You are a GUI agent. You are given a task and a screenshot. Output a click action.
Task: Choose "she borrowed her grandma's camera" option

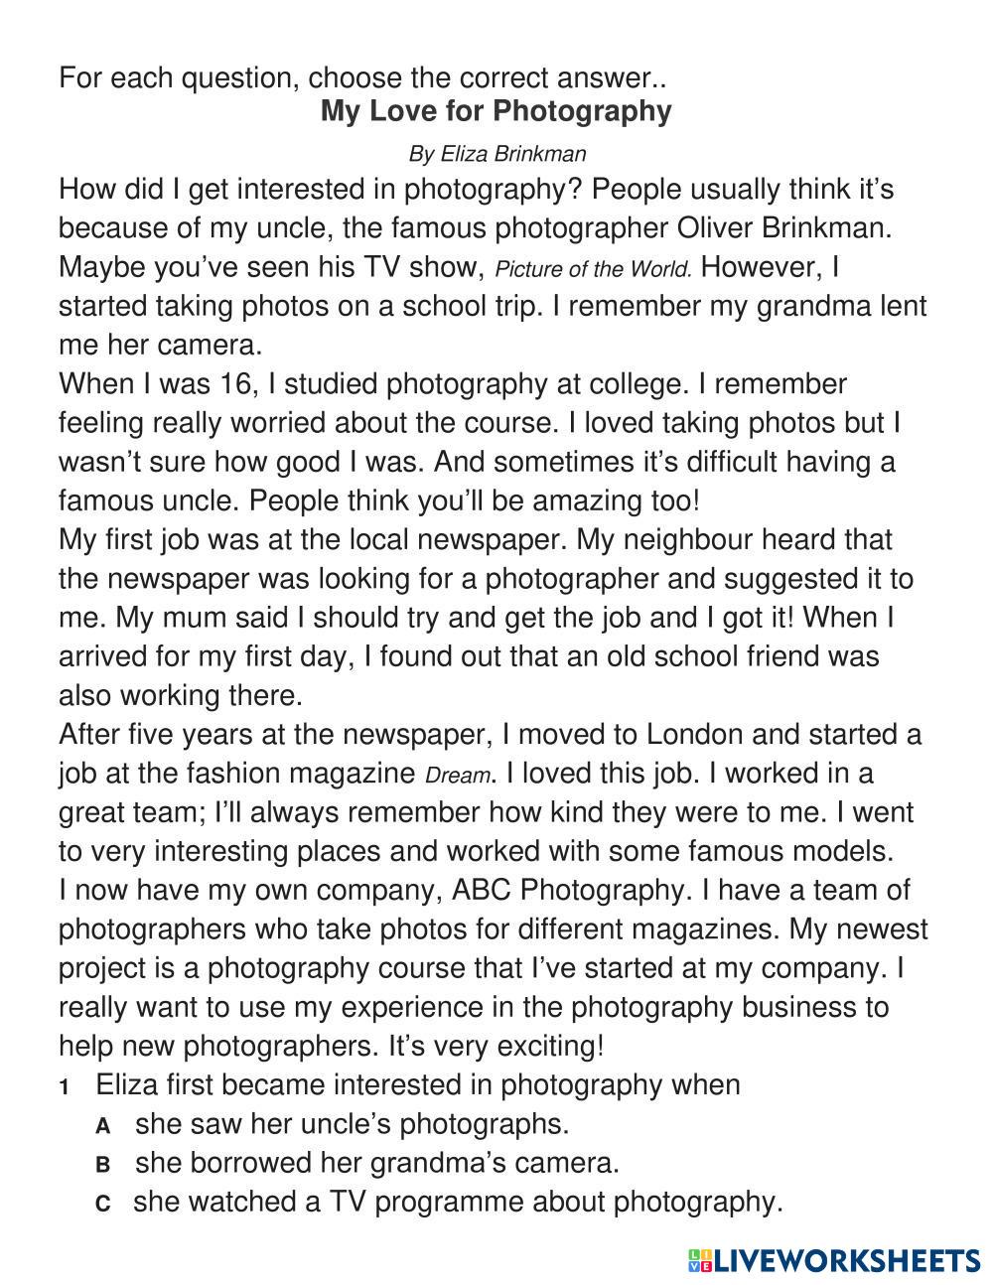pos(376,1163)
